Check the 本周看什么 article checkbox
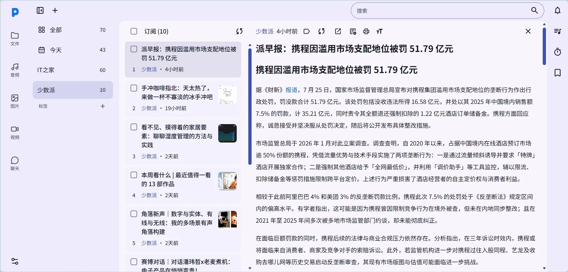568x272 pixels. coord(134,175)
